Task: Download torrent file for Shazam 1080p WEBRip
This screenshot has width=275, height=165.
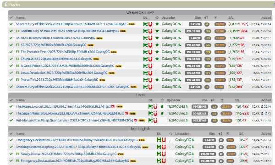Action: (145, 24)
